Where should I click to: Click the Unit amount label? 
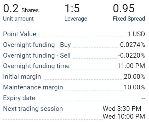pyautogui.click(x=18, y=19)
